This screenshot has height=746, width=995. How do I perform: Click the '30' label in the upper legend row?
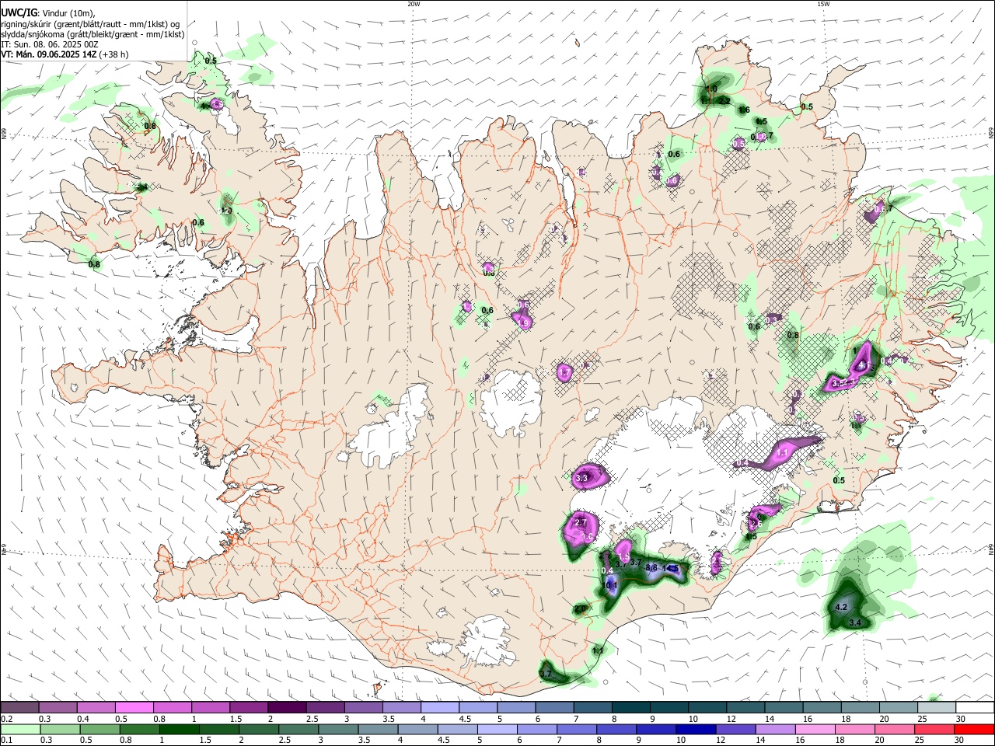tap(961, 719)
